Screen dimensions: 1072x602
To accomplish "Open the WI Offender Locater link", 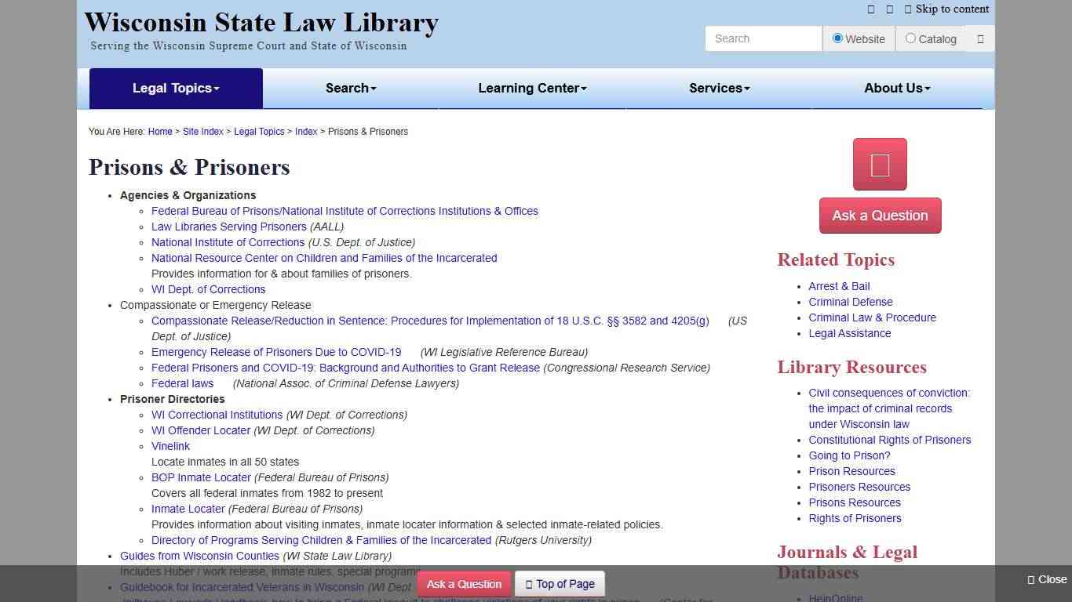I will [x=200, y=430].
